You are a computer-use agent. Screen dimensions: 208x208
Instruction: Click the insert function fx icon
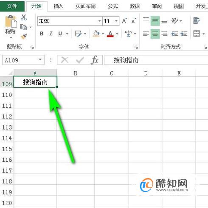(x=94, y=60)
